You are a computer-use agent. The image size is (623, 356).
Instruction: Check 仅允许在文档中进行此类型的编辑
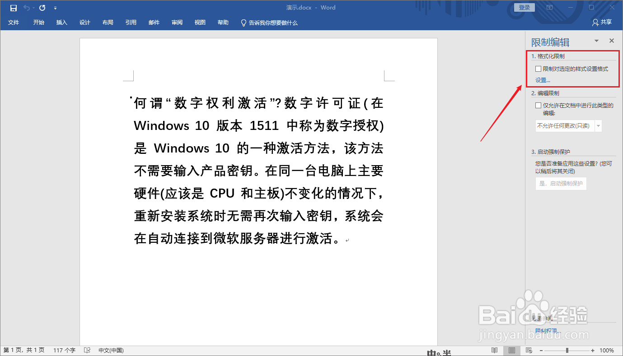coord(538,105)
